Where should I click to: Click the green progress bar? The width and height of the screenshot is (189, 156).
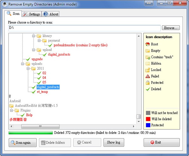[x=31, y=133]
